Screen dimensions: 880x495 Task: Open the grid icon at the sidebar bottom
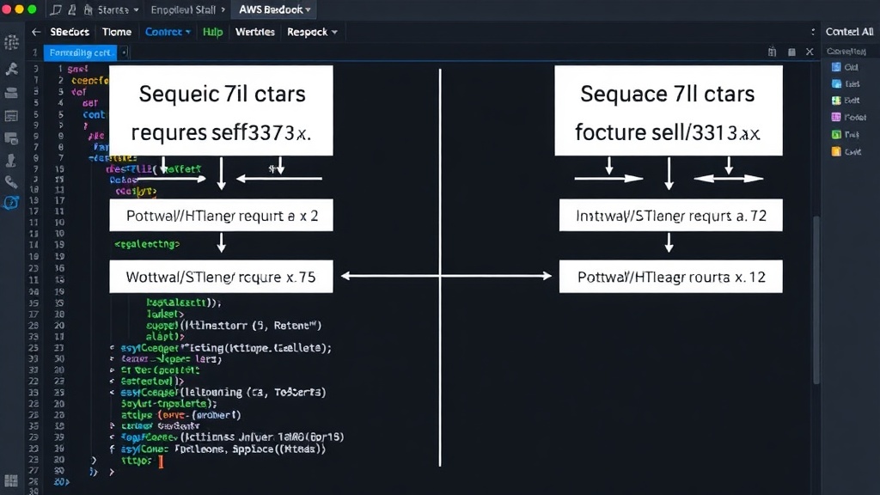[10, 481]
